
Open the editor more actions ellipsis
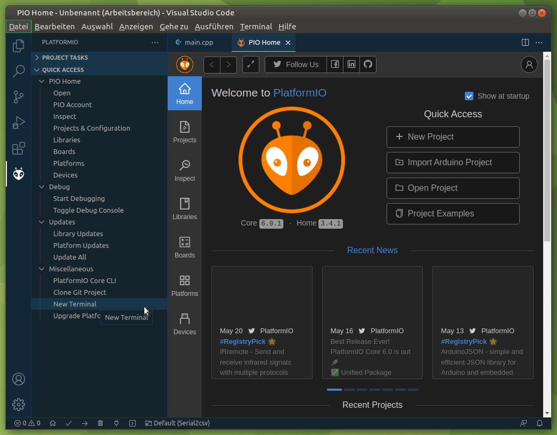click(539, 42)
